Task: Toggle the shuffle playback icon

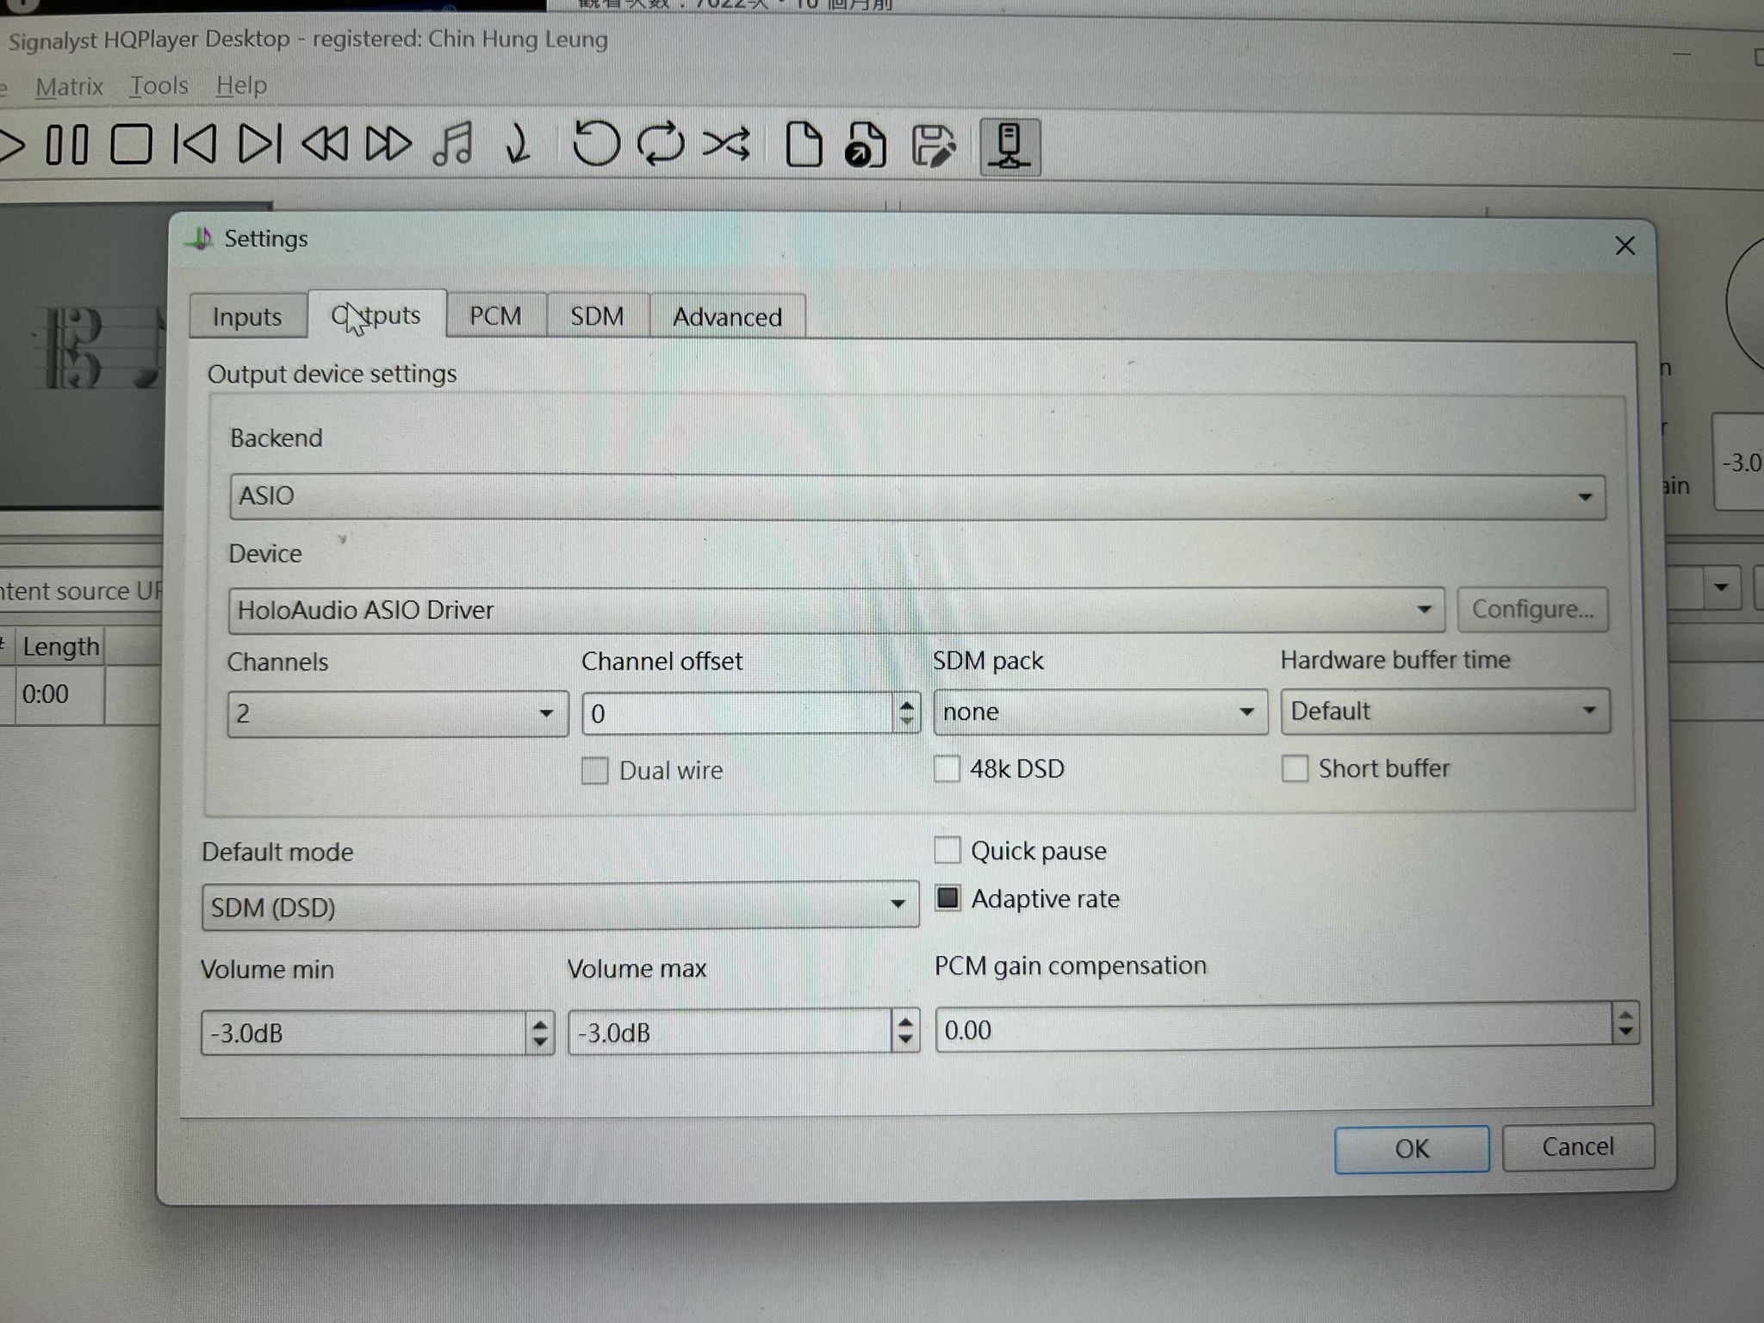Action: point(726,144)
